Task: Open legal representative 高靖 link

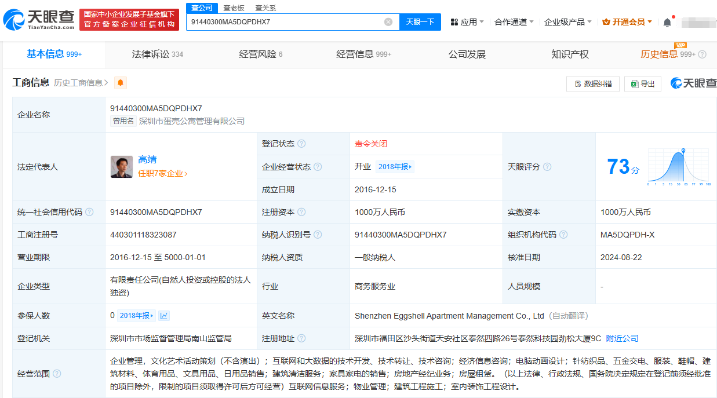Action: pyautogui.click(x=147, y=160)
